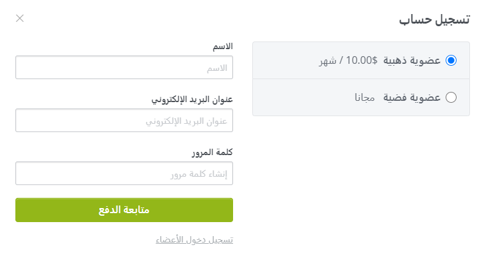Click empty space in the silver membership row
Screen dimensions: 486x254
pos(304,98)
